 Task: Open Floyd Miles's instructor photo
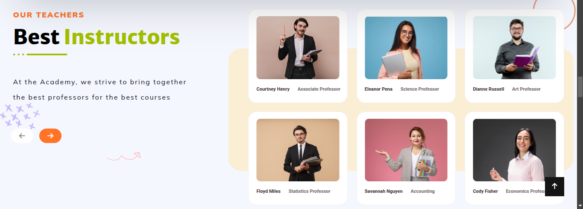pos(298,150)
